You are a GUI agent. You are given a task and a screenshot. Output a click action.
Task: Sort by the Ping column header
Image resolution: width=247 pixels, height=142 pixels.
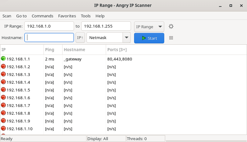(x=53, y=50)
